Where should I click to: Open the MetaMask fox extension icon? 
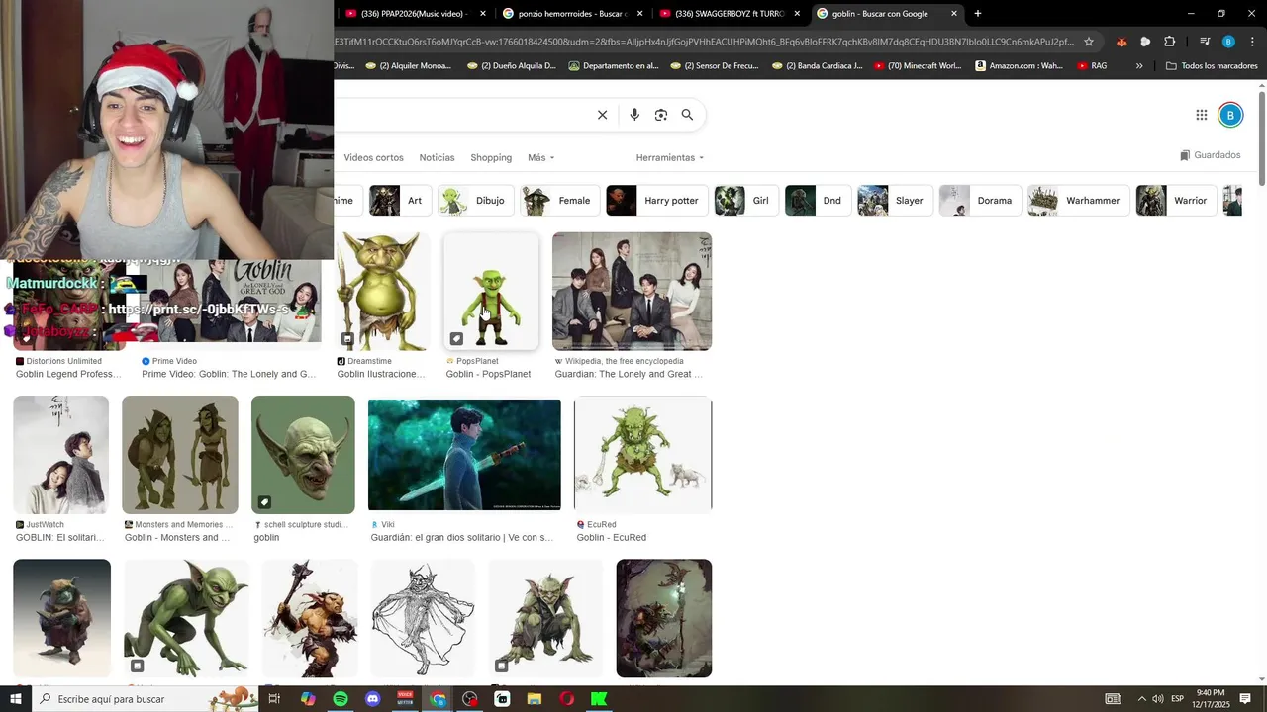[1121, 42]
